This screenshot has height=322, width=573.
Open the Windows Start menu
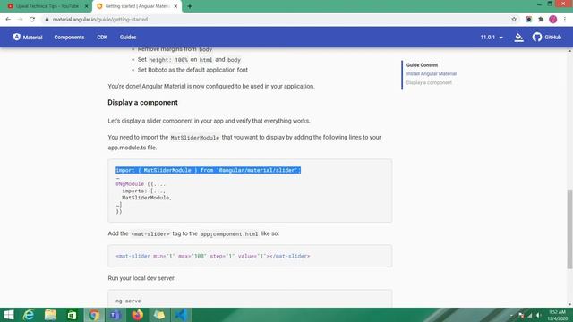tap(8, 315)
